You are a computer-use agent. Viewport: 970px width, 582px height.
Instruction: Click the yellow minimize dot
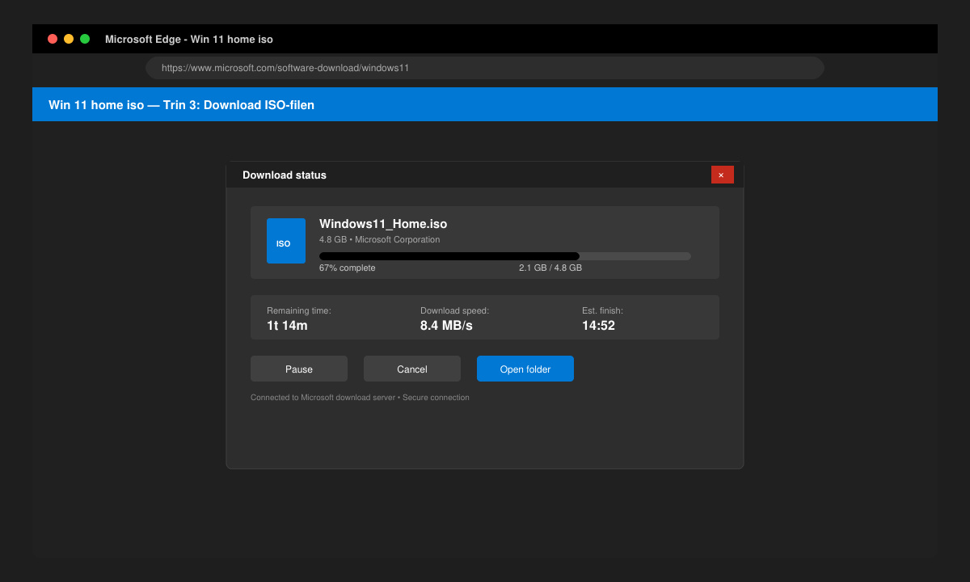click(x=69, y=39)
